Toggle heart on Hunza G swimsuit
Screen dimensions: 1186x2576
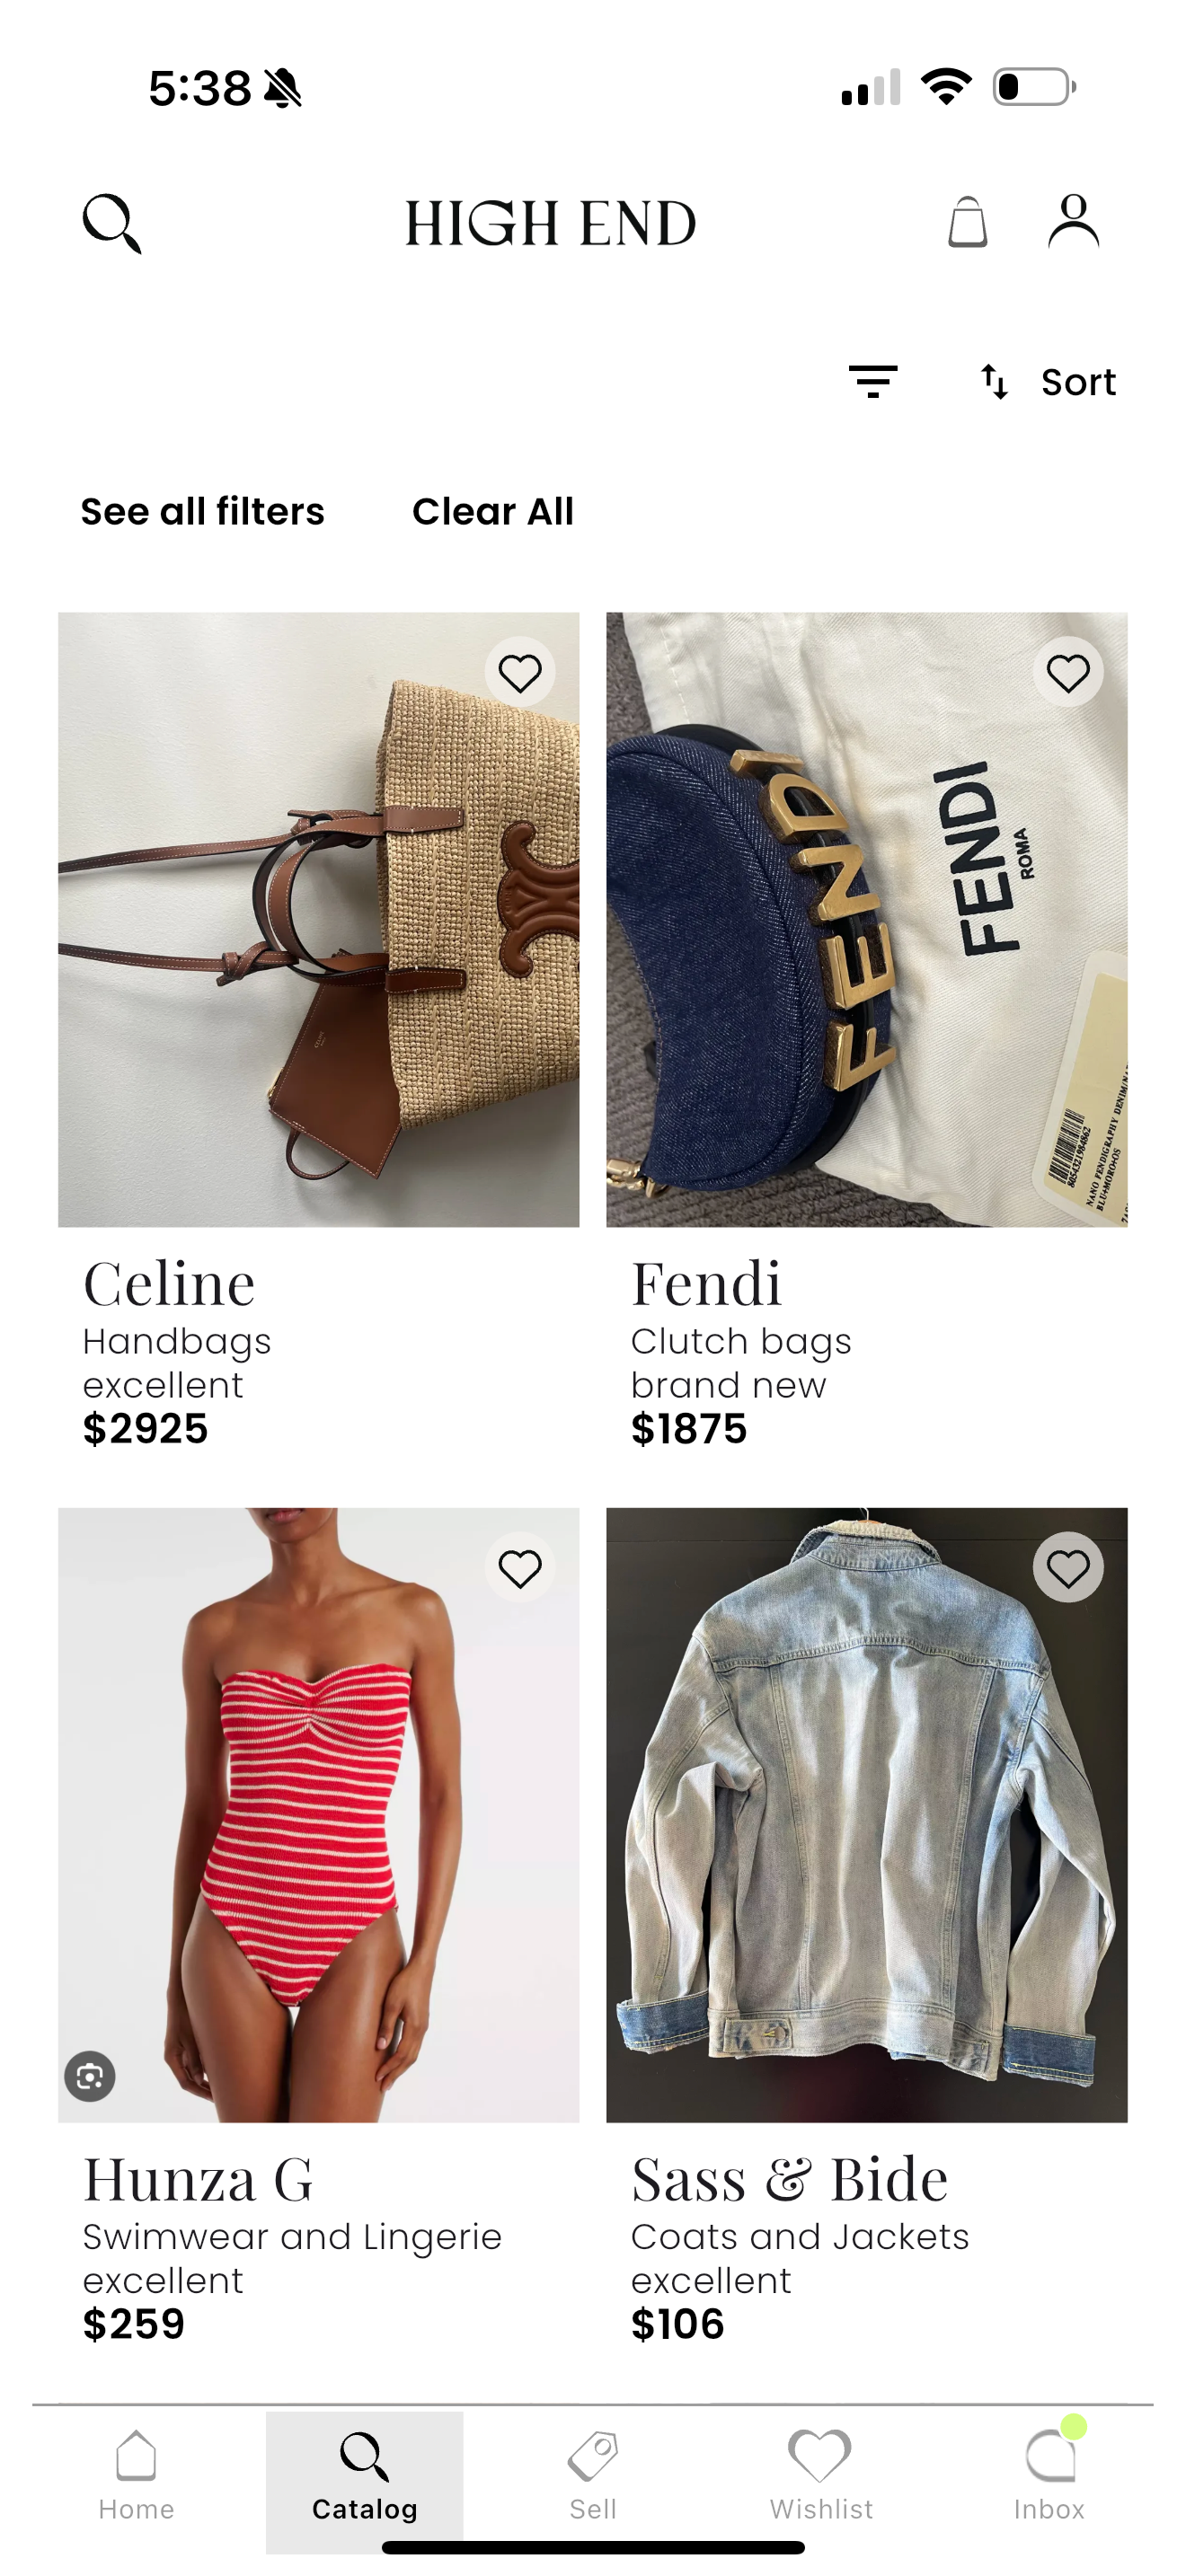pos(520,1568)
